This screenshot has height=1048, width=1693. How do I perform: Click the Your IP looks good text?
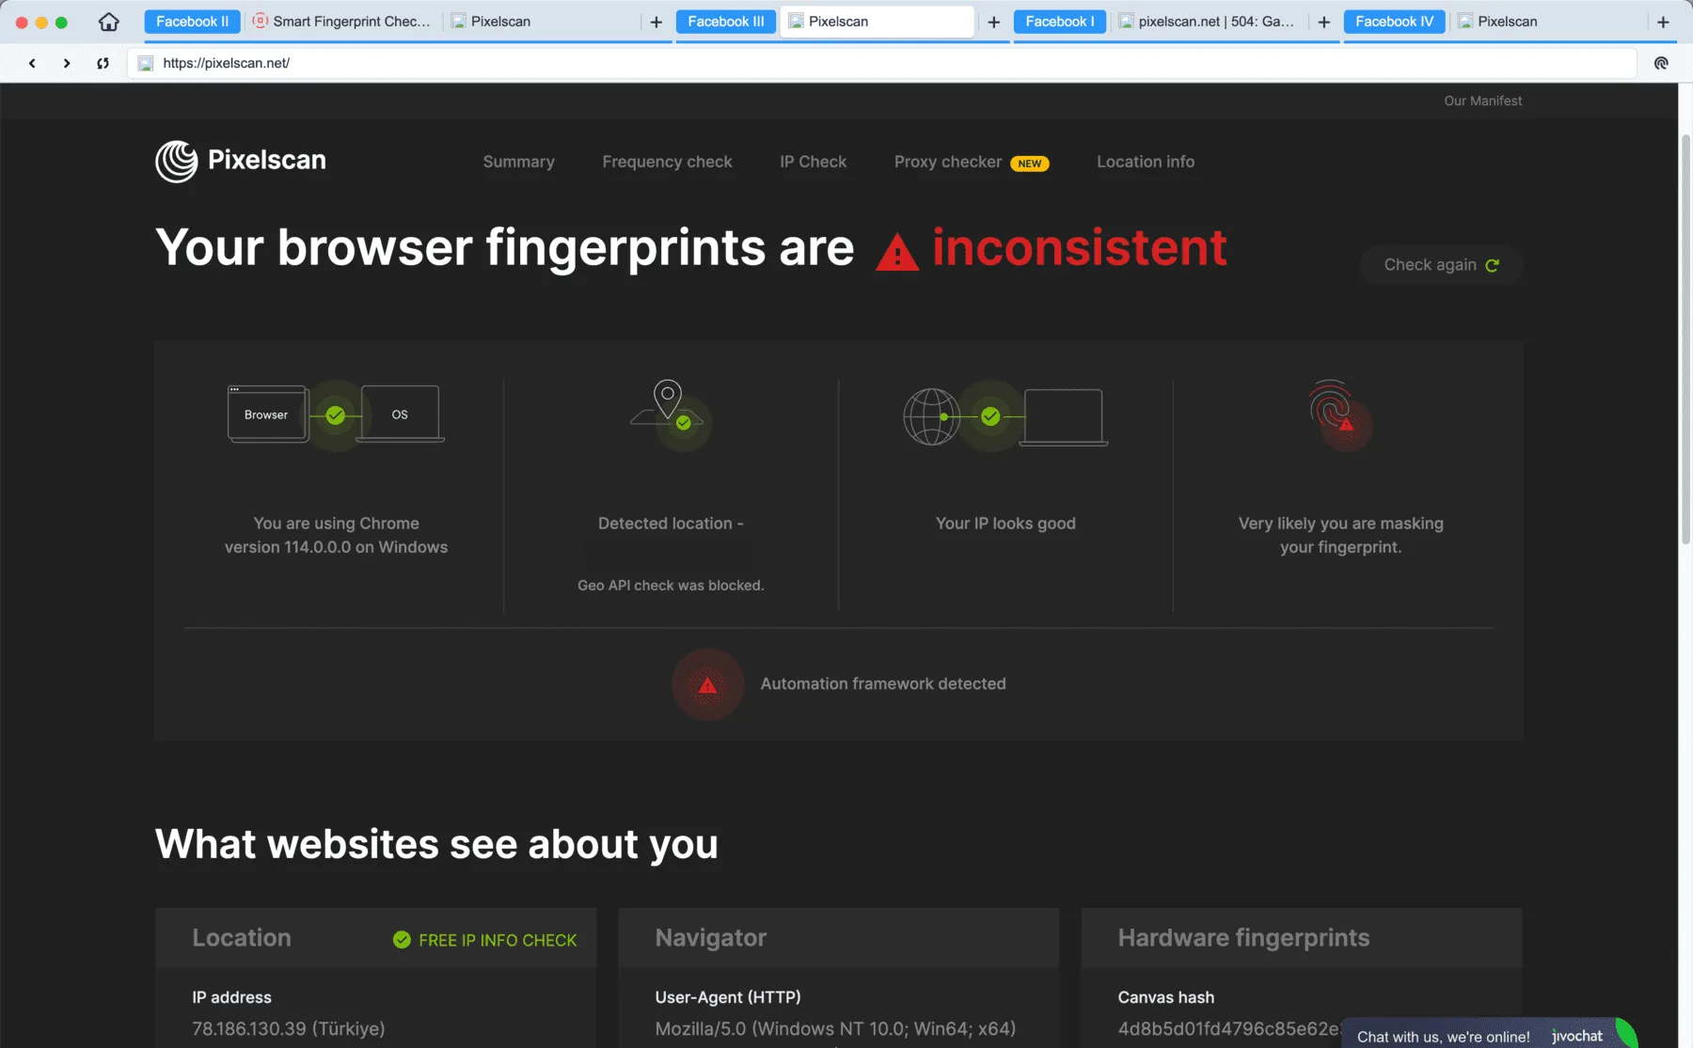[x=1005, y=524]
